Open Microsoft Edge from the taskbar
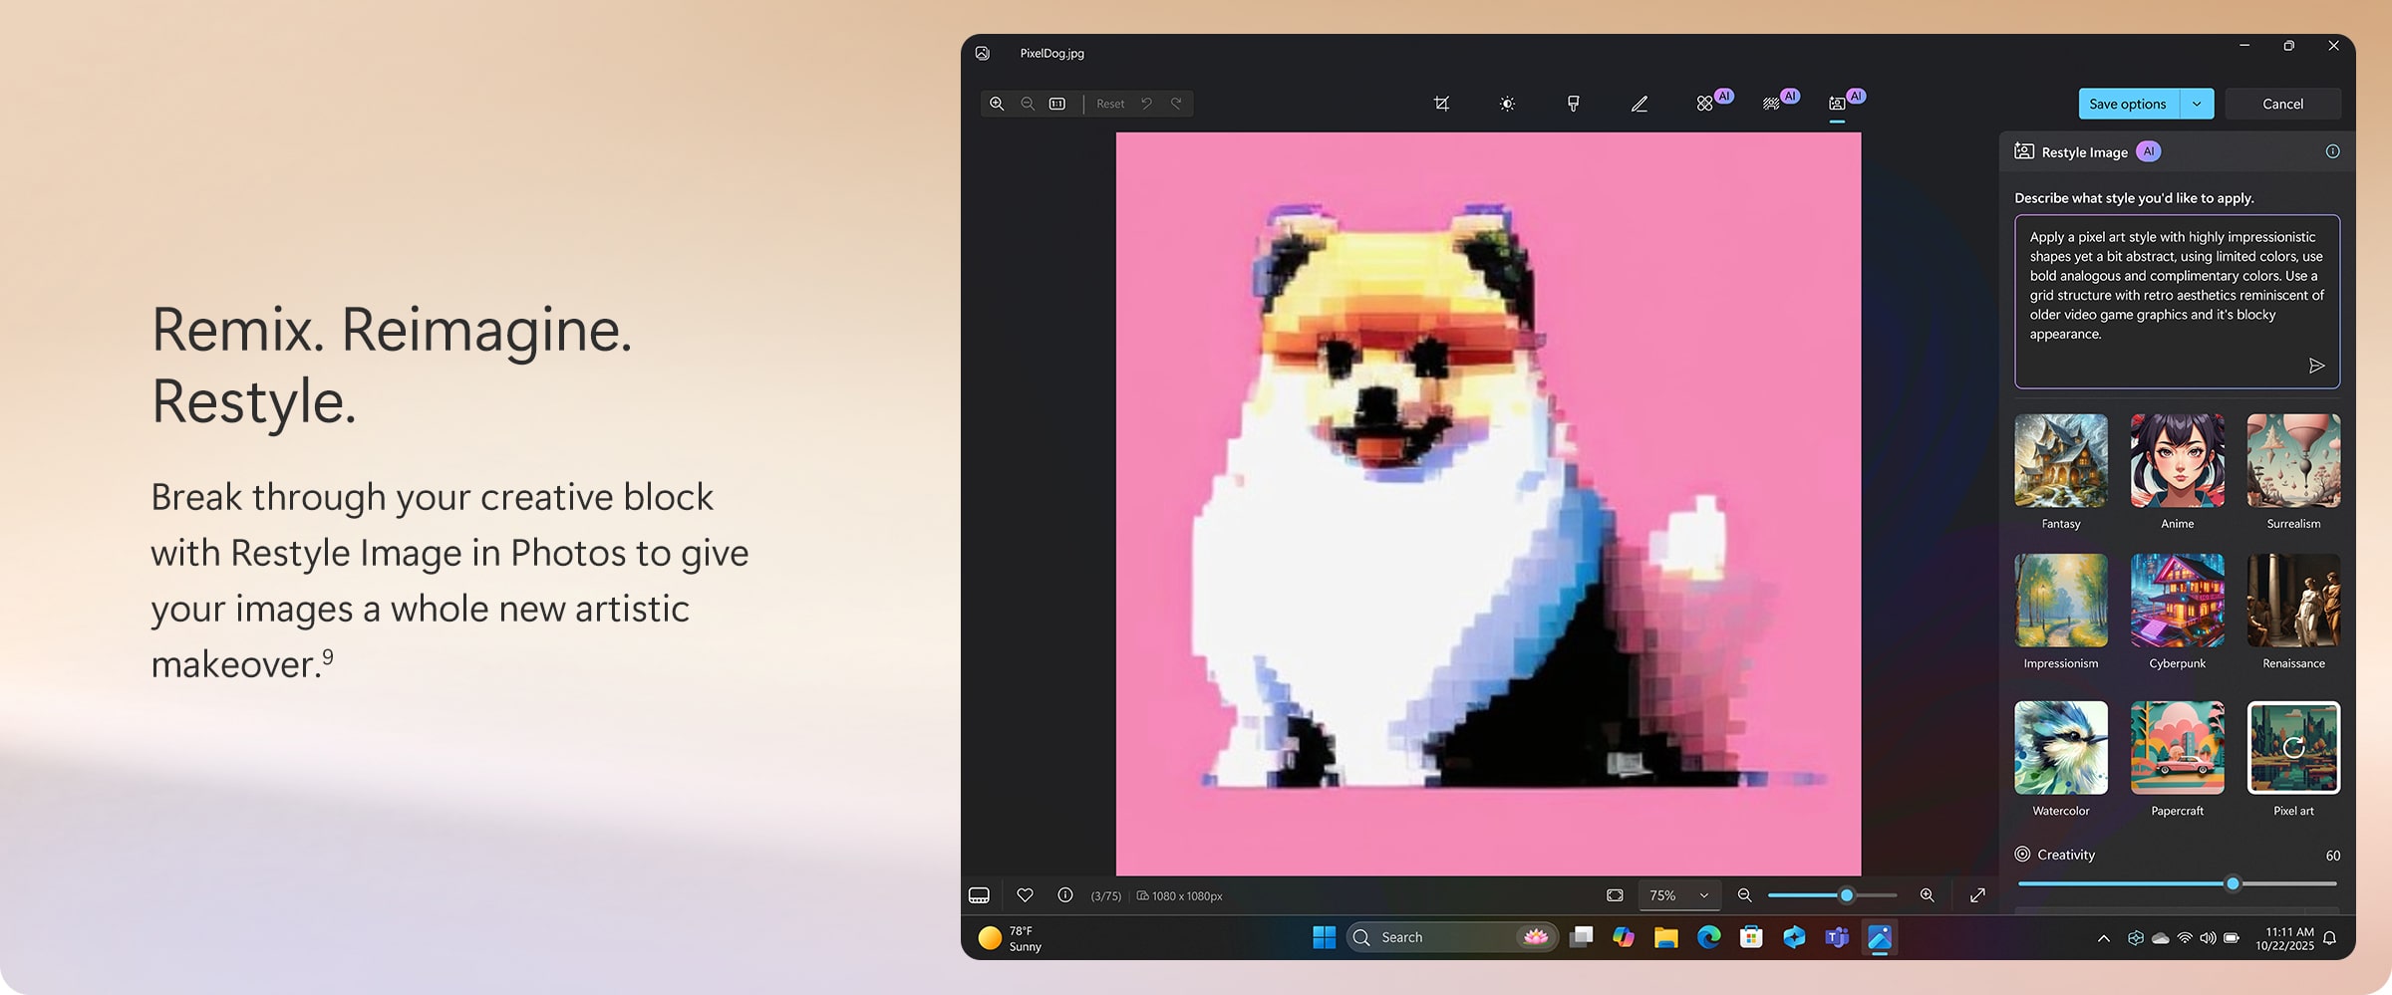This screenshot has width=2392, height=995. [1708, 937]
